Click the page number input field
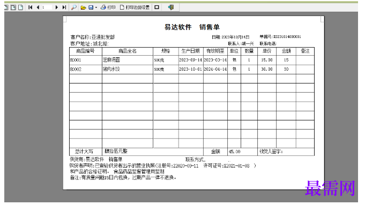This screenshot has height=205, width=365. click(47, 7)
